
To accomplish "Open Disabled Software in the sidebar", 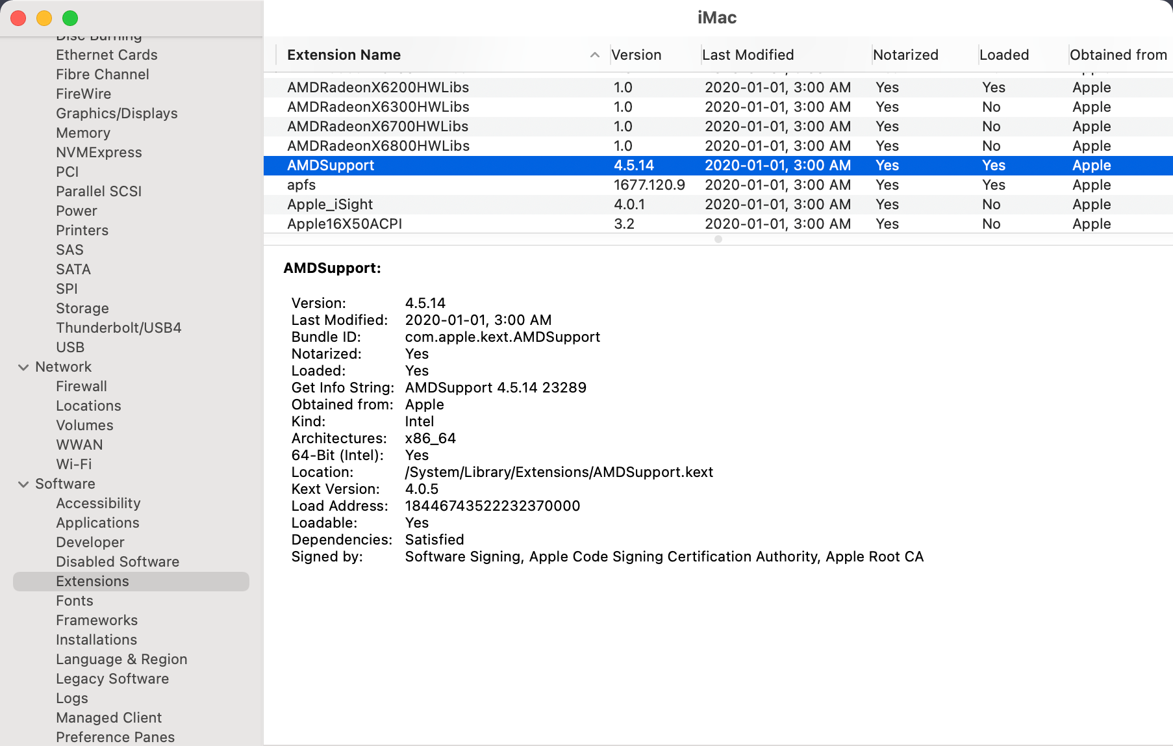I will [118, 562].
